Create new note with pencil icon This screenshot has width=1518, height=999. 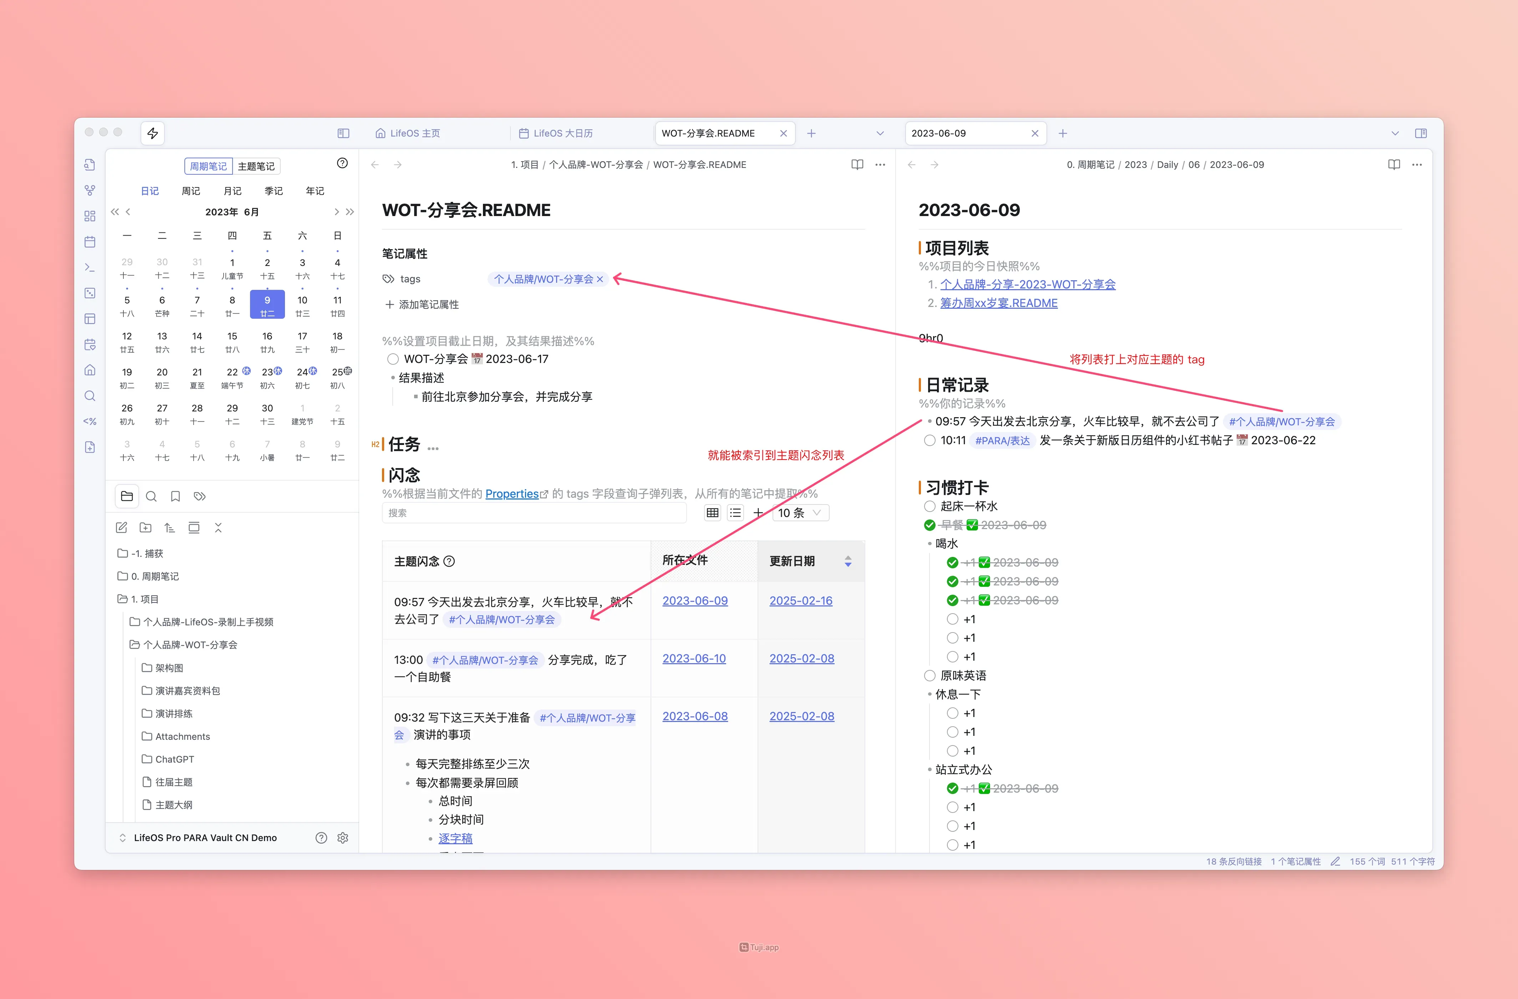(121, 528)
